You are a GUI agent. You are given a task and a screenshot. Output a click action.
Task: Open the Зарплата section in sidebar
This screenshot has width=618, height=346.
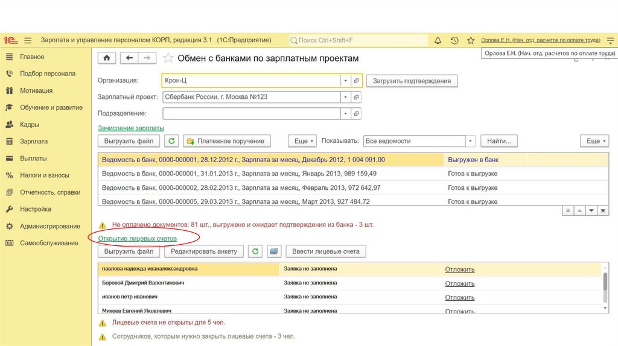click(34, 142)
